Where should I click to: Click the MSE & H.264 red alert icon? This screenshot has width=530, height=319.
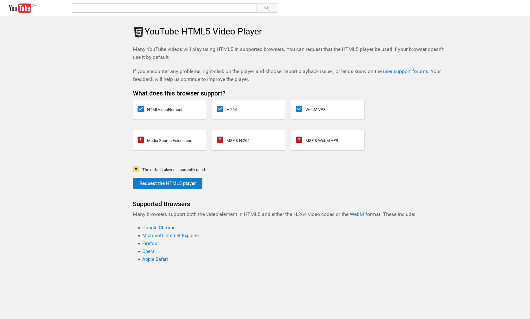pos(220,140)
